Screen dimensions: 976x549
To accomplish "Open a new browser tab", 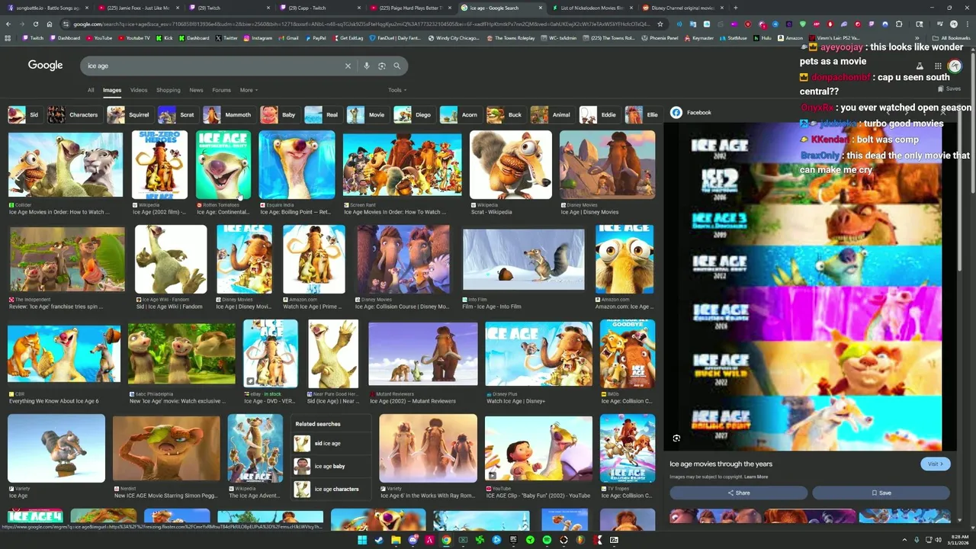I will pos(735,8).
